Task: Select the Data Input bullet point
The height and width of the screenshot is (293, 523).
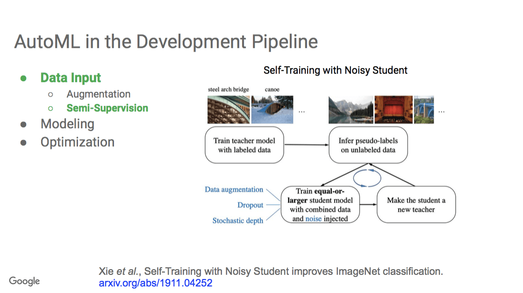Action: 71,77
